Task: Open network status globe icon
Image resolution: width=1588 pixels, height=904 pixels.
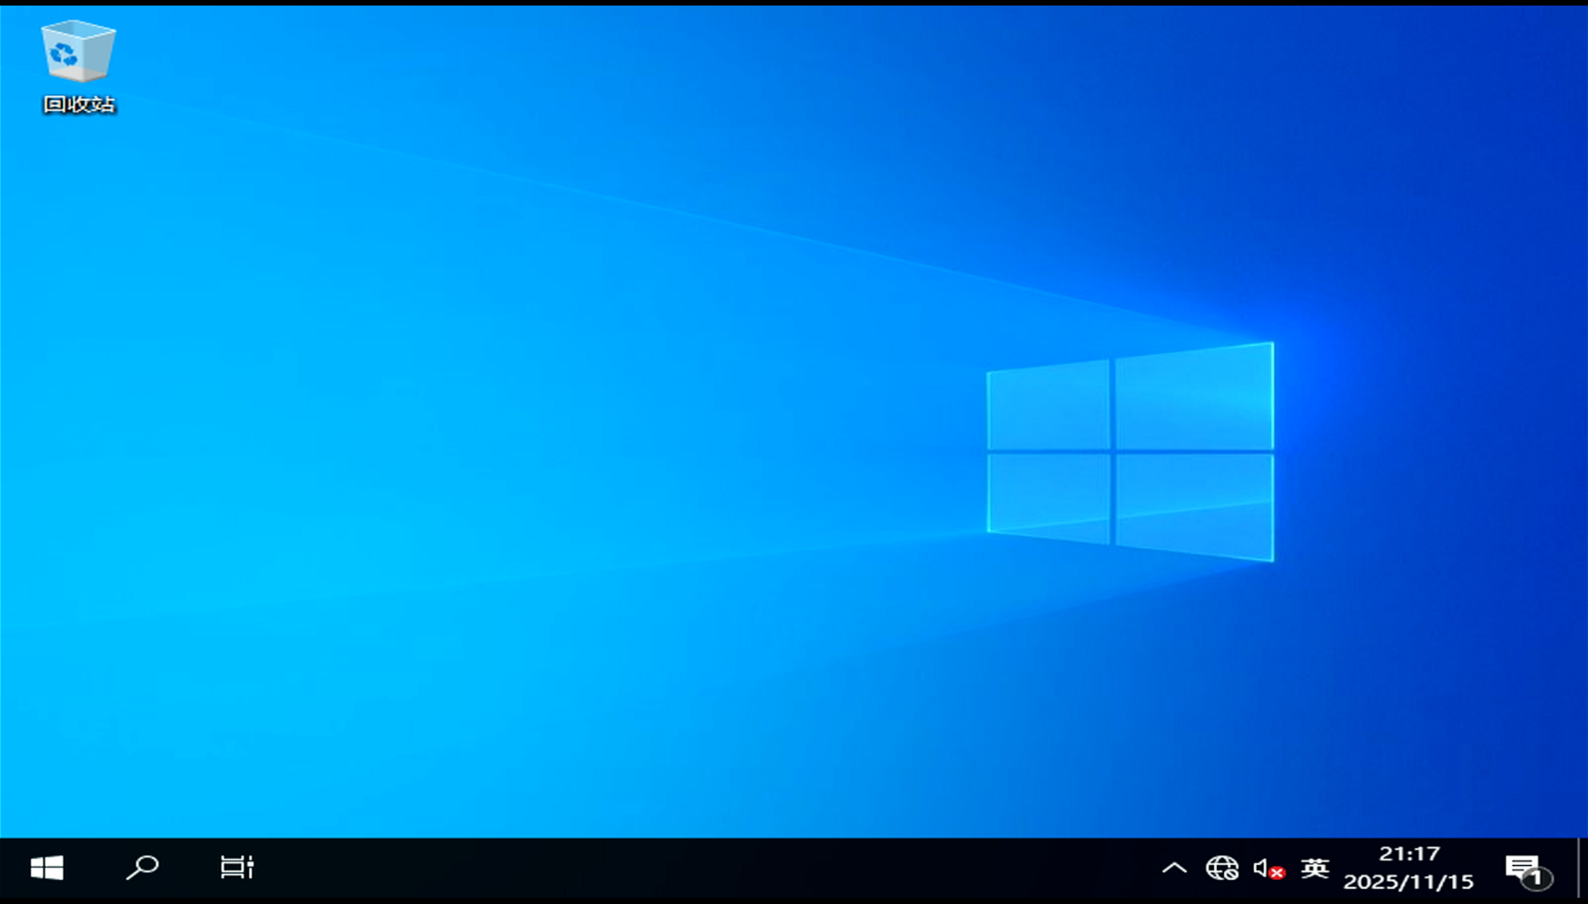Action: tap(1221, 868)
